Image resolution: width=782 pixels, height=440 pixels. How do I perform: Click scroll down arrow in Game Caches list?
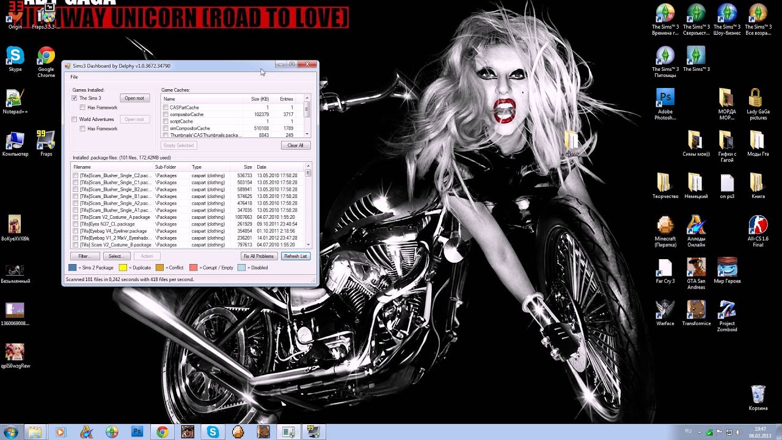307,134
